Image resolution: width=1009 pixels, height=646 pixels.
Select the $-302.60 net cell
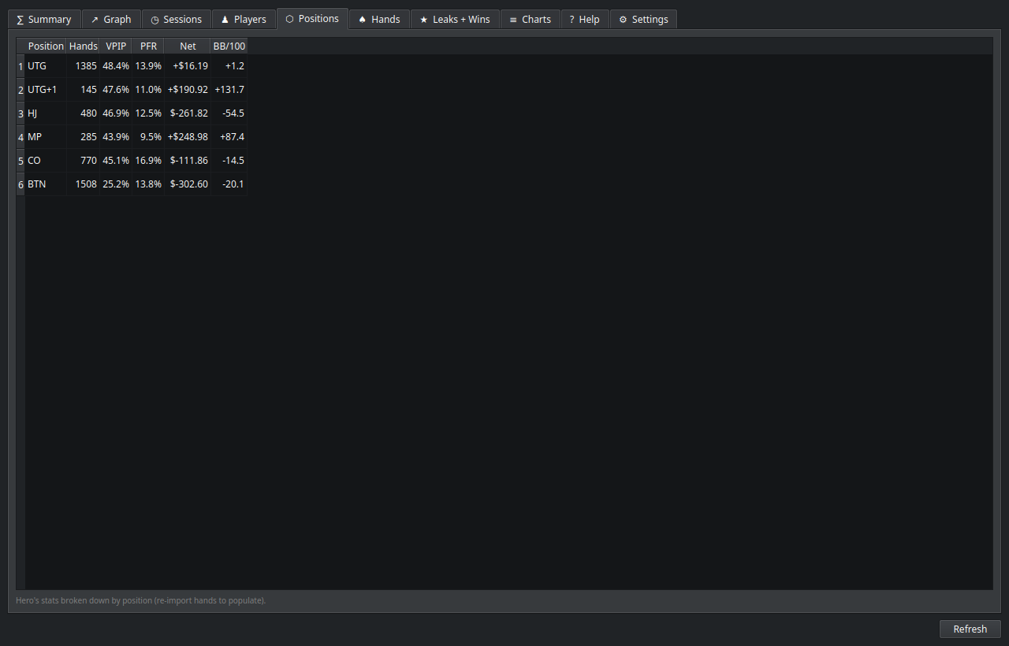click(188, 184)
